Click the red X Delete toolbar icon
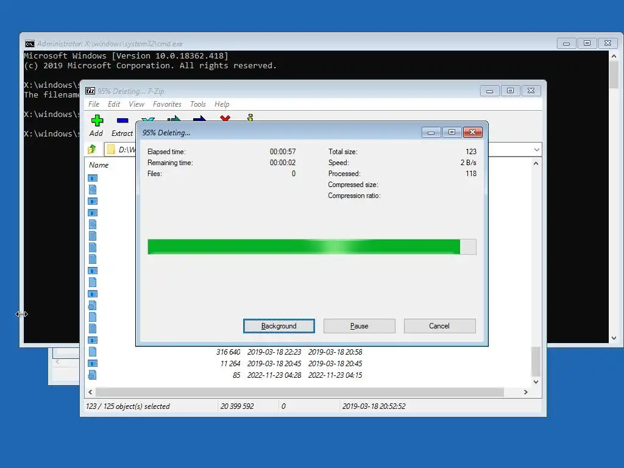Image resolution: width=624 pixels, height=468 pixels. [225, 118]
